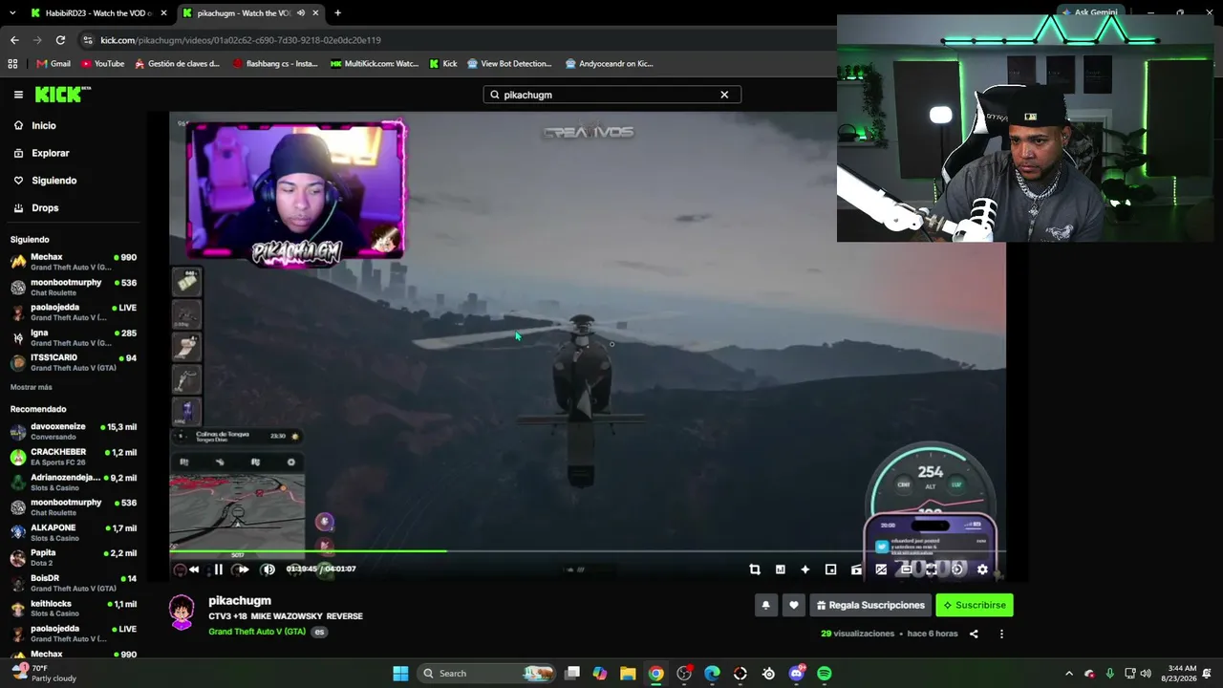Open video stats icon in player
1223x688 pixels.
(781, 570)
